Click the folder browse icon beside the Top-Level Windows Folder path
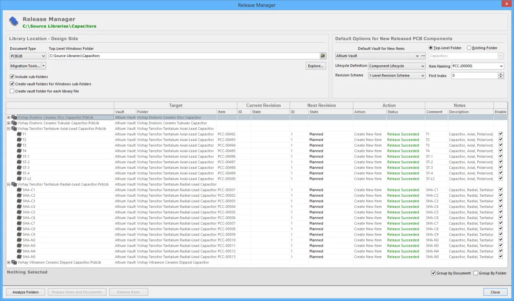 (x=323, y=56)
